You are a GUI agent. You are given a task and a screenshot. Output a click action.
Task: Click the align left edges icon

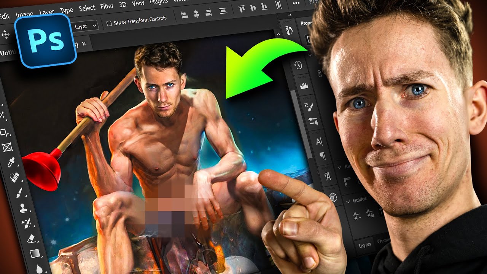[x=185, y=15]
